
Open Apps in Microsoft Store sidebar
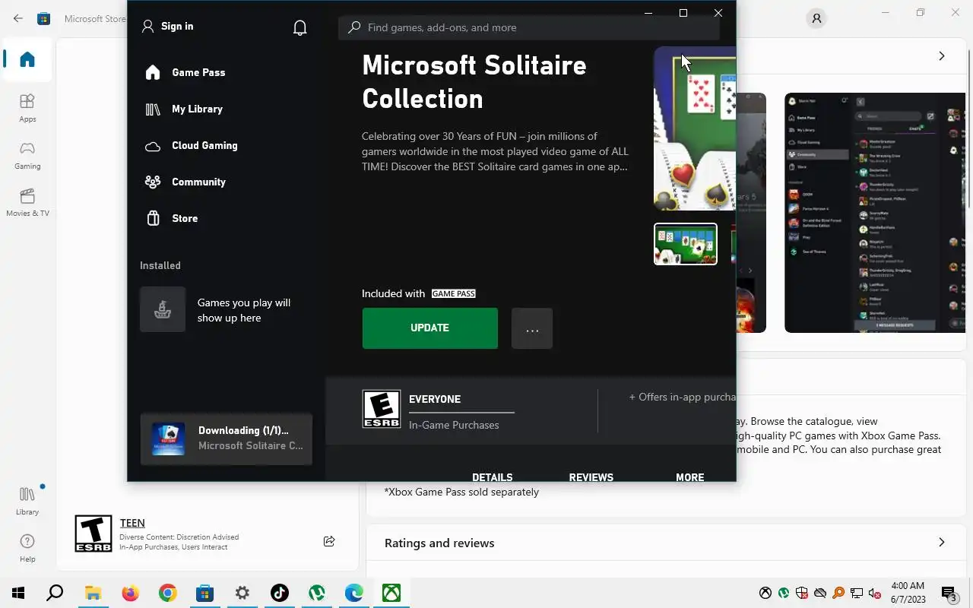coord(27,108)
